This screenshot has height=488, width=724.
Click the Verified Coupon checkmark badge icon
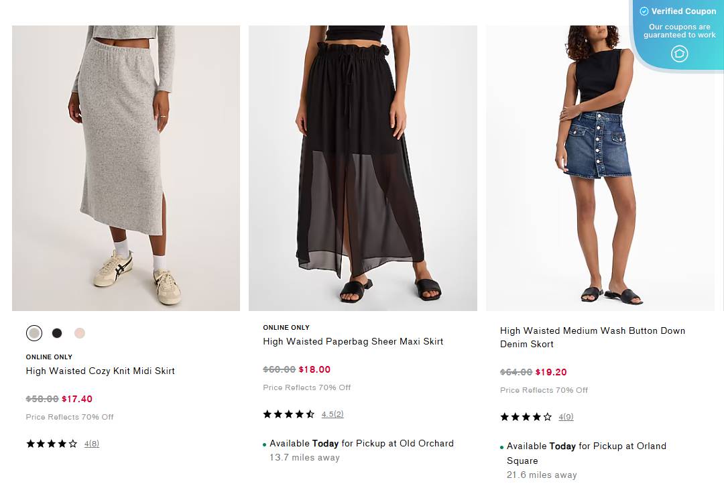tap(644, 11)
